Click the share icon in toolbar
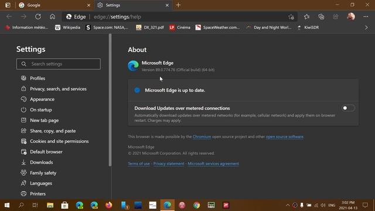This screenshot has height=211, width=375. (x=336, y=16)
